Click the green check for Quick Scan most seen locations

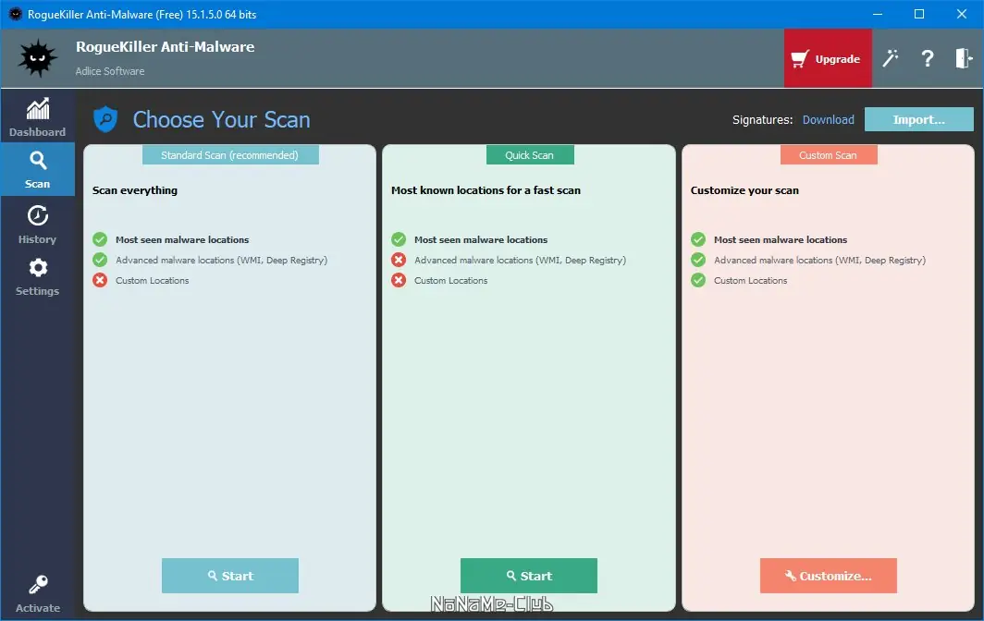[x=399, y=239]
